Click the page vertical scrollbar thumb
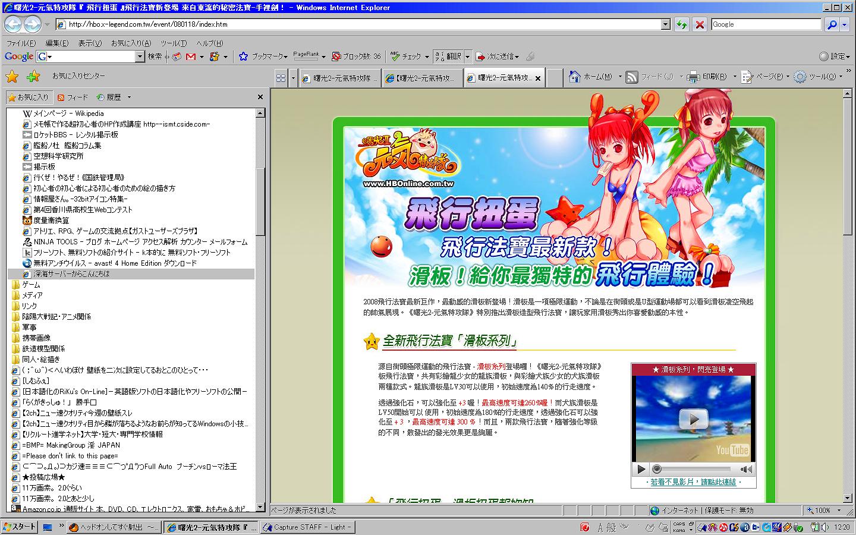This screenshot has height=535, width=856. 848,166
